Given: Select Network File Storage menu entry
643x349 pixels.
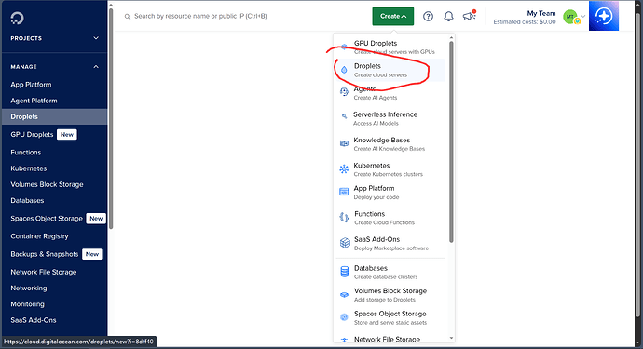Looking at the screenshot, I should [390, 339].
